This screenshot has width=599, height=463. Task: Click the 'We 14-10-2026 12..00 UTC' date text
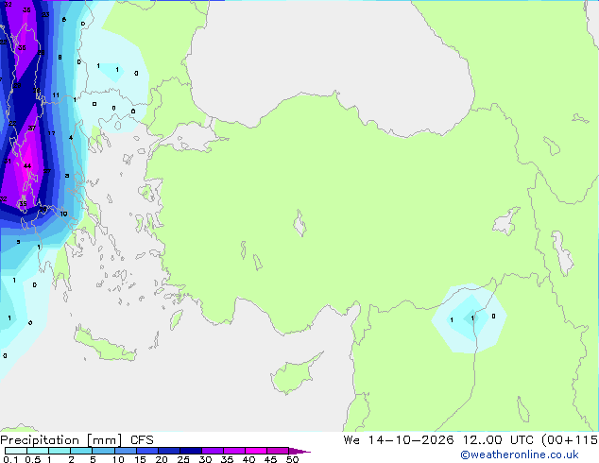pyautogui.click(x=440, y=439)
